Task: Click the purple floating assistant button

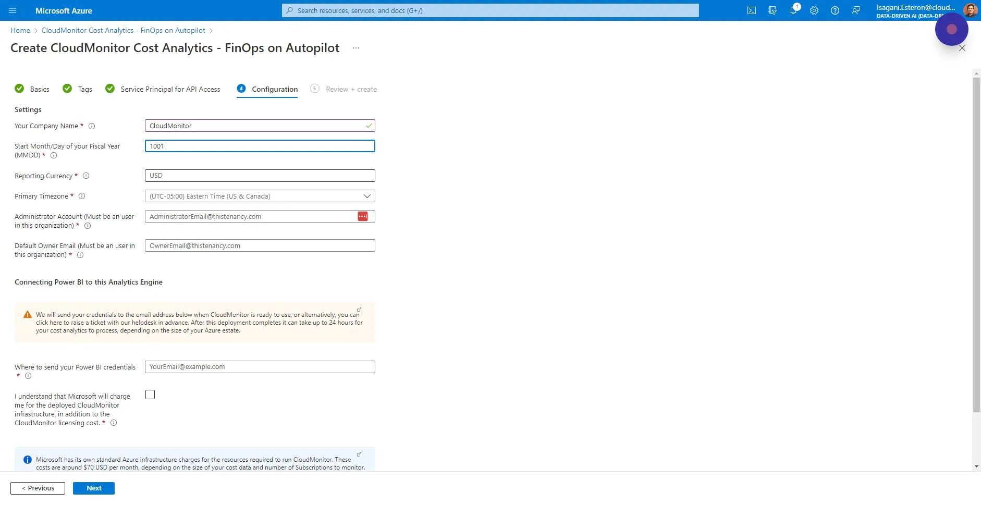Action: point(952,29)
